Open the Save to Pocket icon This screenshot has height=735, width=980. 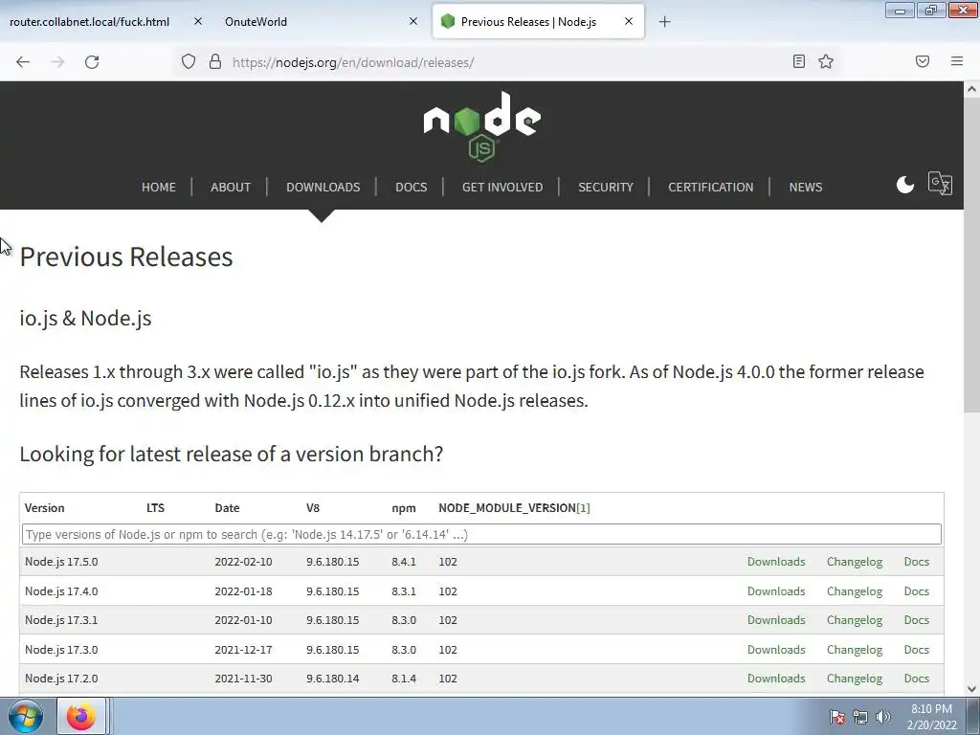pos(923,61)
